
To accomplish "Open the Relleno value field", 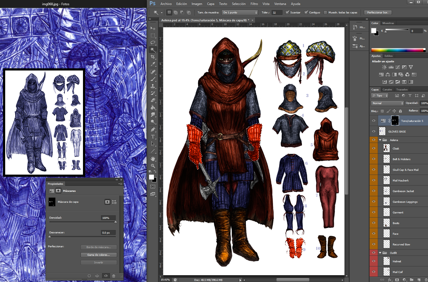I will 424,111.
